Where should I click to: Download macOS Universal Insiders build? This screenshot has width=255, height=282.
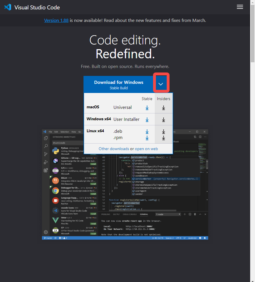click(x=164, y=108)
